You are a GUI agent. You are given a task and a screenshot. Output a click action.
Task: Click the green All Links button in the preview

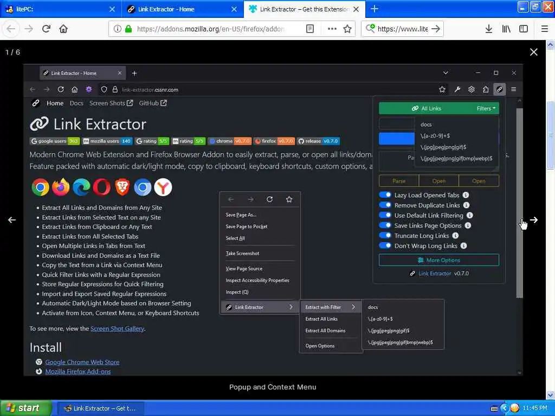[426, 108]
